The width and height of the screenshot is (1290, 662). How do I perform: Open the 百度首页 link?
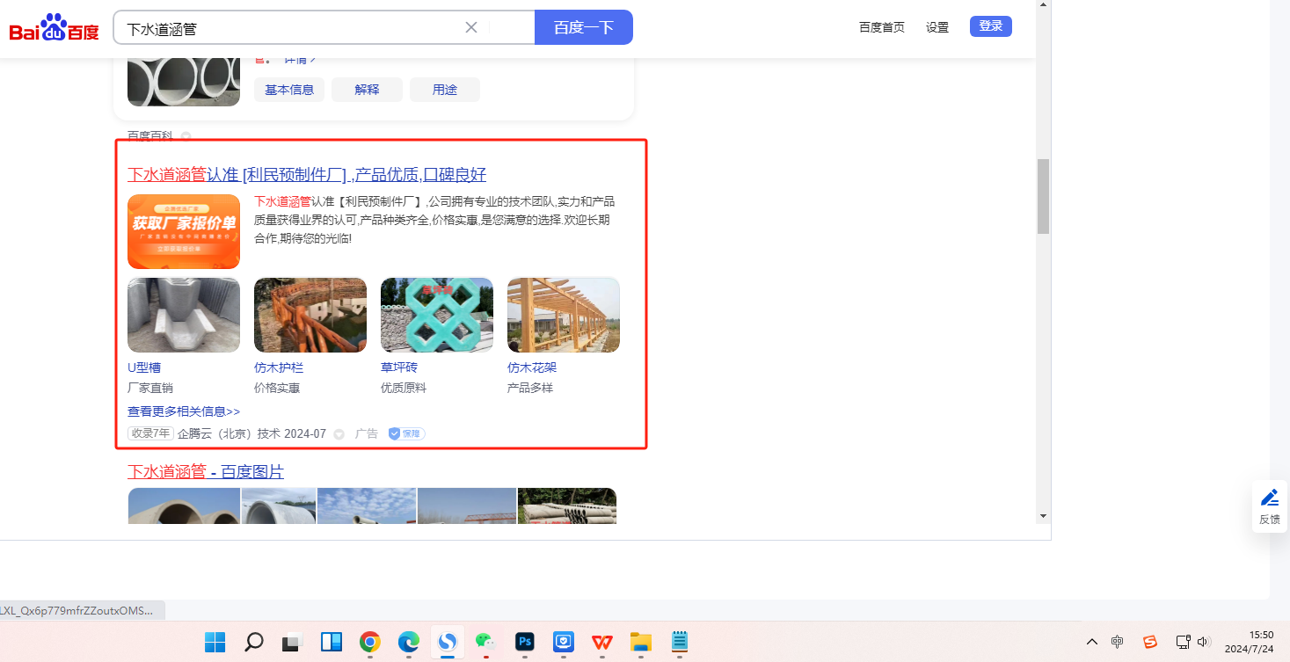882,27
